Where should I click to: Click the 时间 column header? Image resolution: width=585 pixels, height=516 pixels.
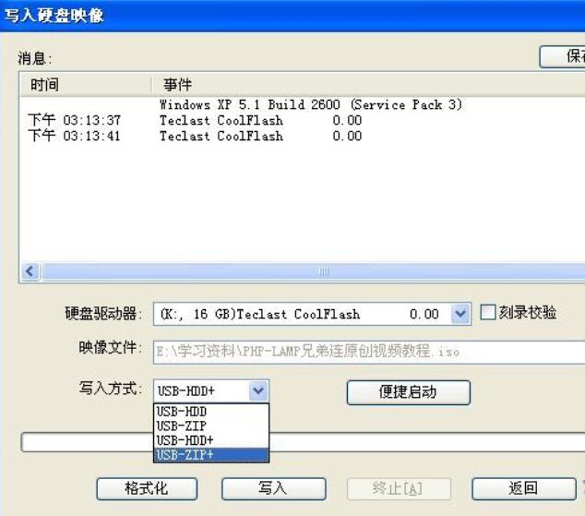pyautogui.click(x=86, y=85)
